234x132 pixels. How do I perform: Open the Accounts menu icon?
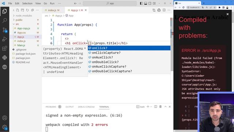(4, 118)
